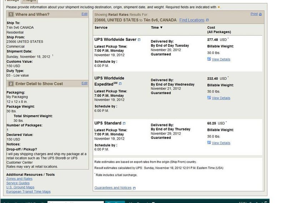Viewport: 285px width, 203px height.
Task: View Details for UPS Standard rate
Action: click(221, 143)
